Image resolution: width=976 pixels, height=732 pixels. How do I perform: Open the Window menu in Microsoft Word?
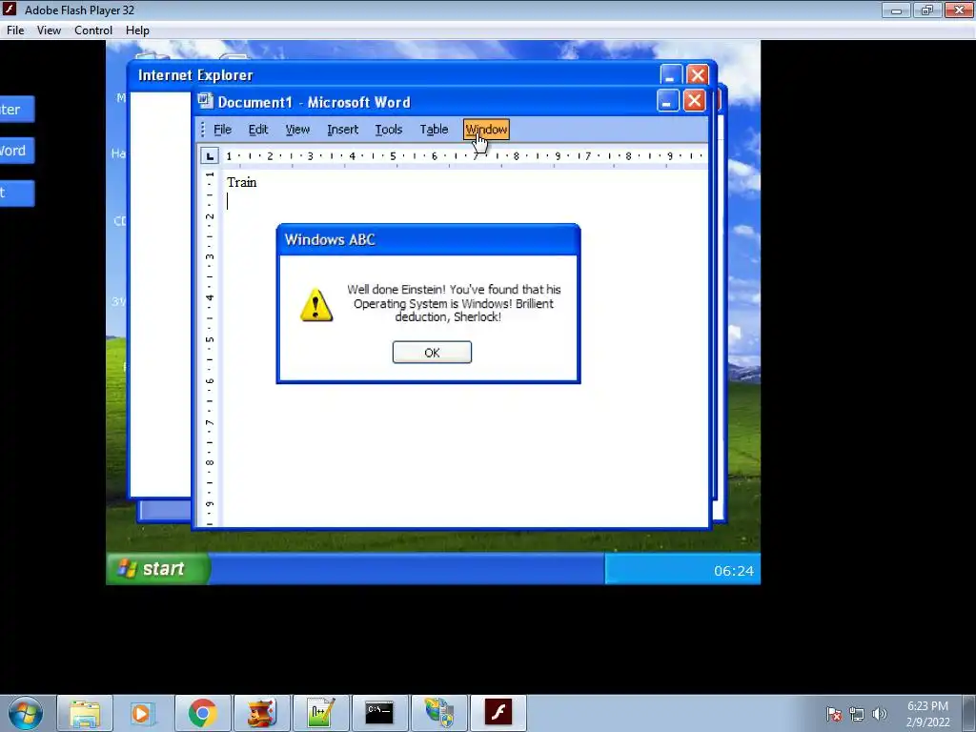click(x=486, y=130)
